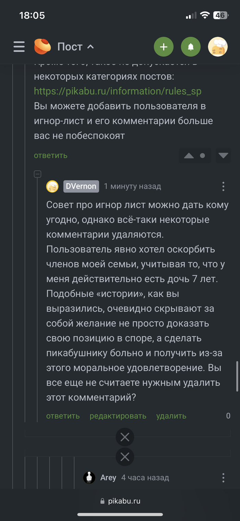Open the notifications bell
Viewport: 240px width, 521px height.
tap(191, 47)
